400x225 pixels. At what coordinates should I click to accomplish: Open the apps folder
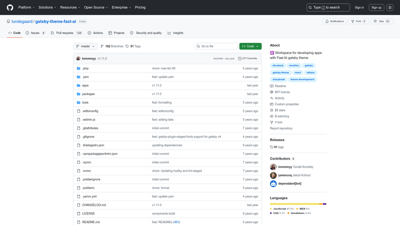[85, 85]
